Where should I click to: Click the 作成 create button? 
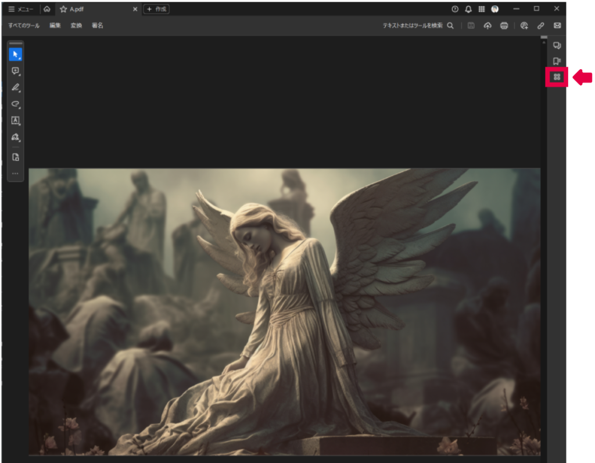pos(157,9)
